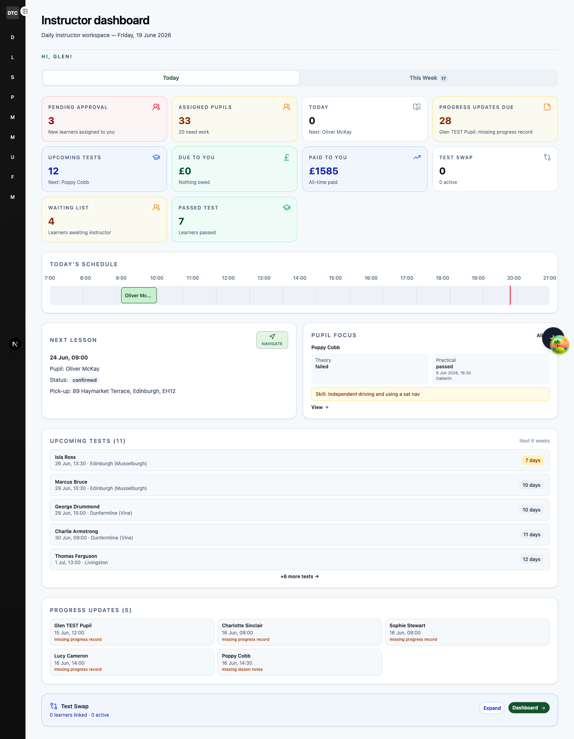Click the All link in Pupil Focus
Screen dimensions: 574x739
pos(539,336)
